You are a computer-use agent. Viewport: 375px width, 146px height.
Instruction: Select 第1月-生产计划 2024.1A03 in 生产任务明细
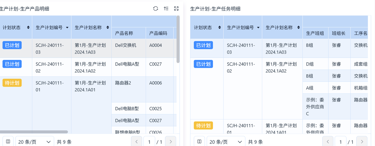(282, 49)
